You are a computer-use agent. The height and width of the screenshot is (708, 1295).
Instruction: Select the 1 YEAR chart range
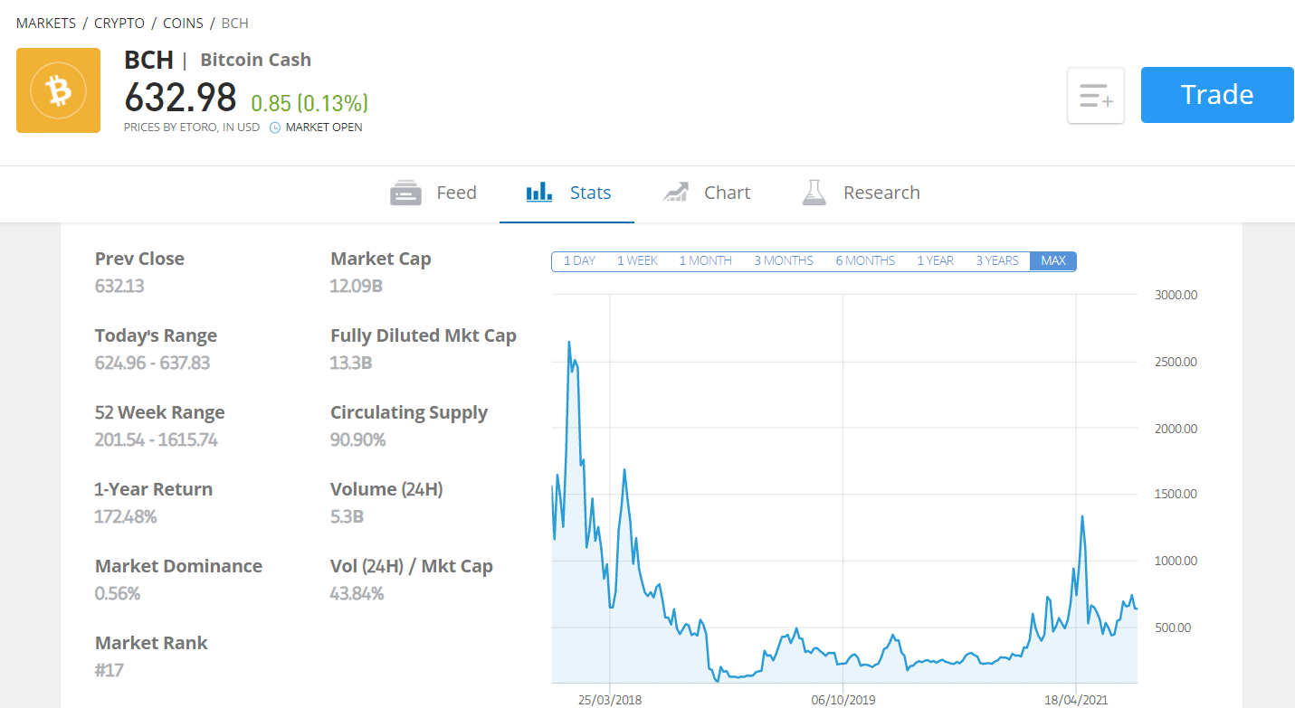click(x=935, y=260)
